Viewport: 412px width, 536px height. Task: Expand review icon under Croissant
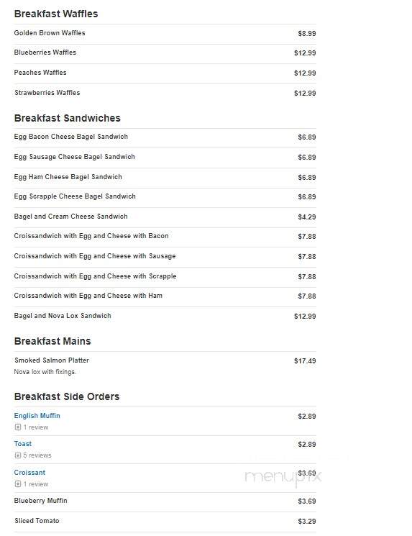click(x=18, y=484)
